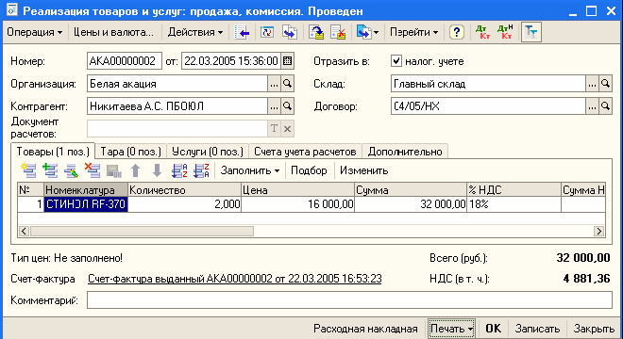Viewport: 623px width, 339px height.
Task: Open the document structure icon dropdown
Action: [367, 32]
